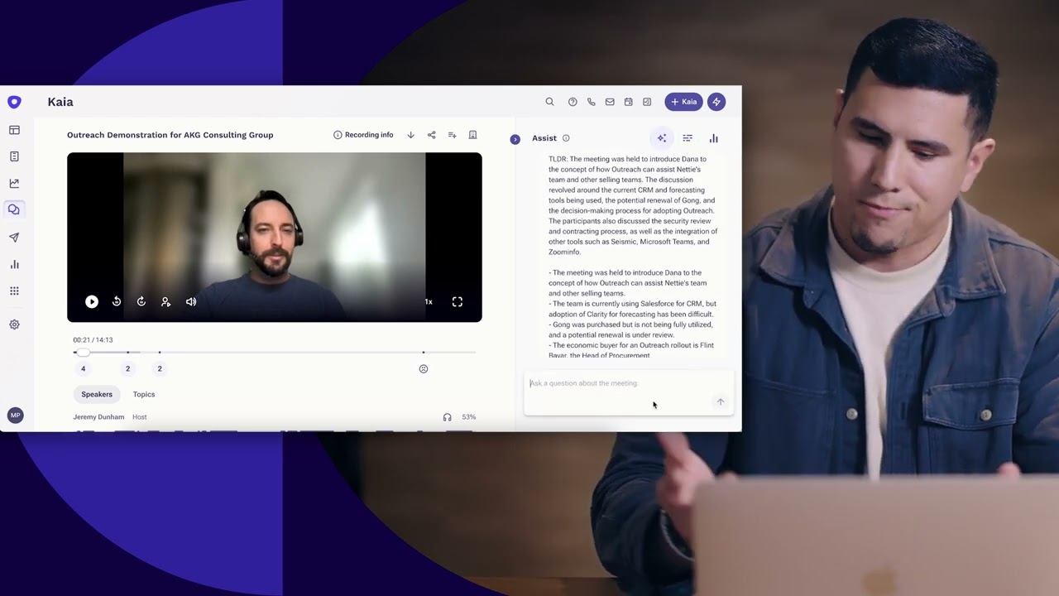Open the bar chart reports icon in sidebar
This screenshot has height=596, width=1059.
coord(14,264)
